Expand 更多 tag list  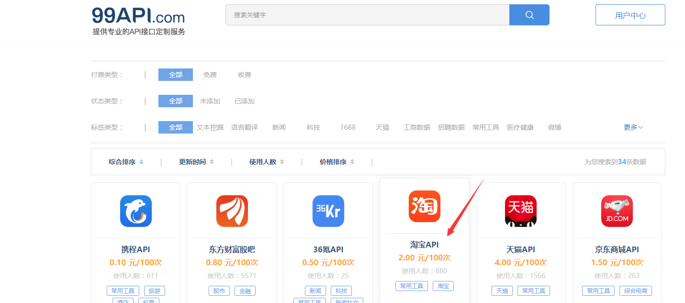(x=633, y=127)
